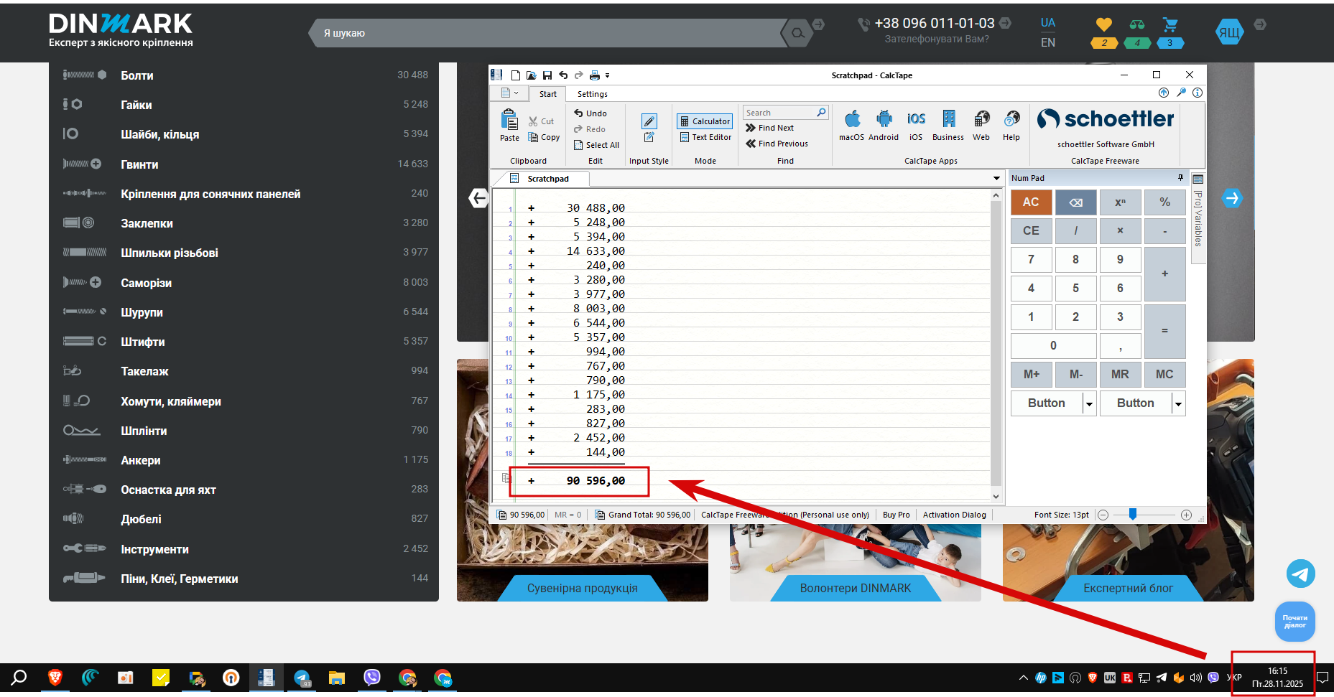
Task: Switch to the Start ribbon tab
Action: click(x=547, y=94)
